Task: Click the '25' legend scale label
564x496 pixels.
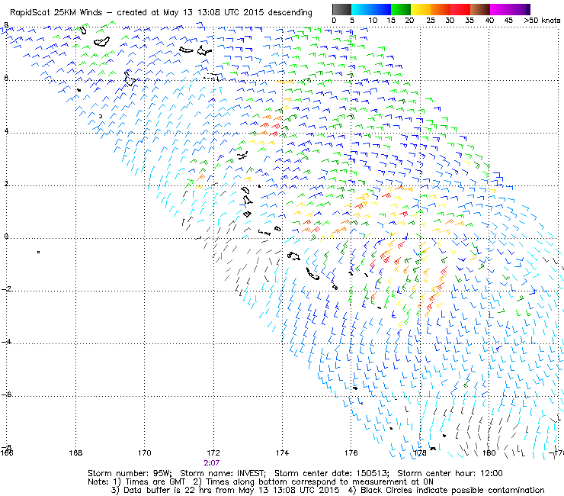Action: coord(431,20)
